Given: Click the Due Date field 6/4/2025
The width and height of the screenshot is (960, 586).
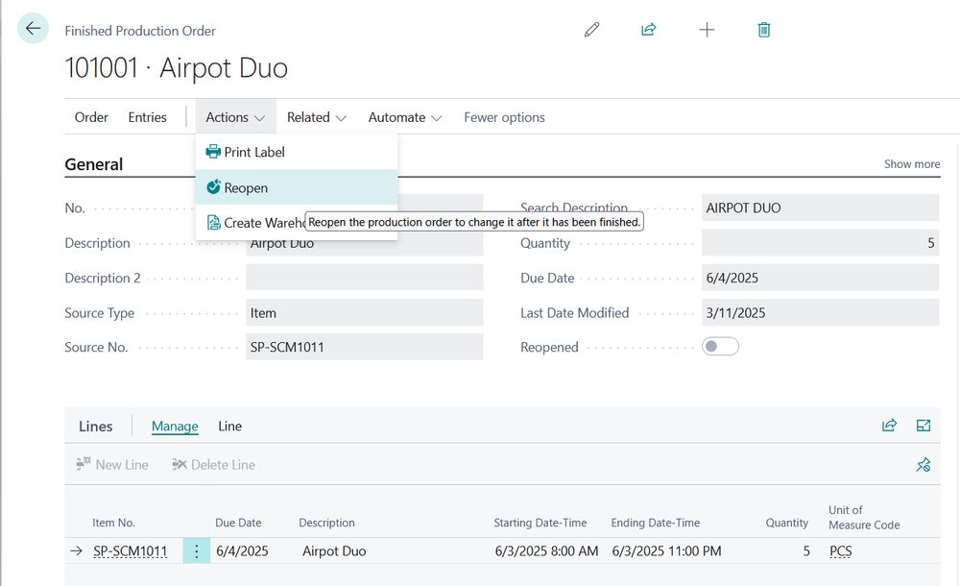Looking at the screenshot, I should click(821, 278).
